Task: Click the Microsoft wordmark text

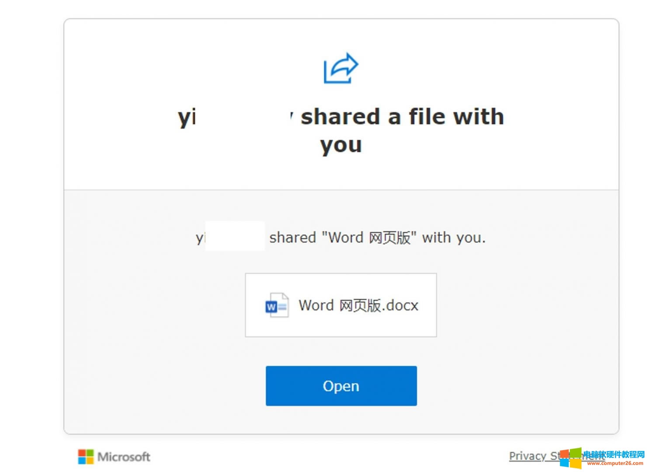Action: click(x=124, y=457)
